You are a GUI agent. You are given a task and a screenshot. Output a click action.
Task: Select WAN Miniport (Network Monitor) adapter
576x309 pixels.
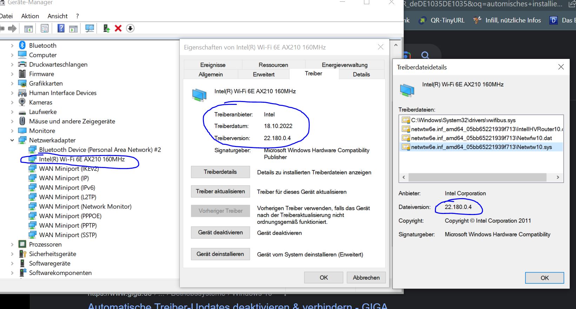click(x=85, y=207)
